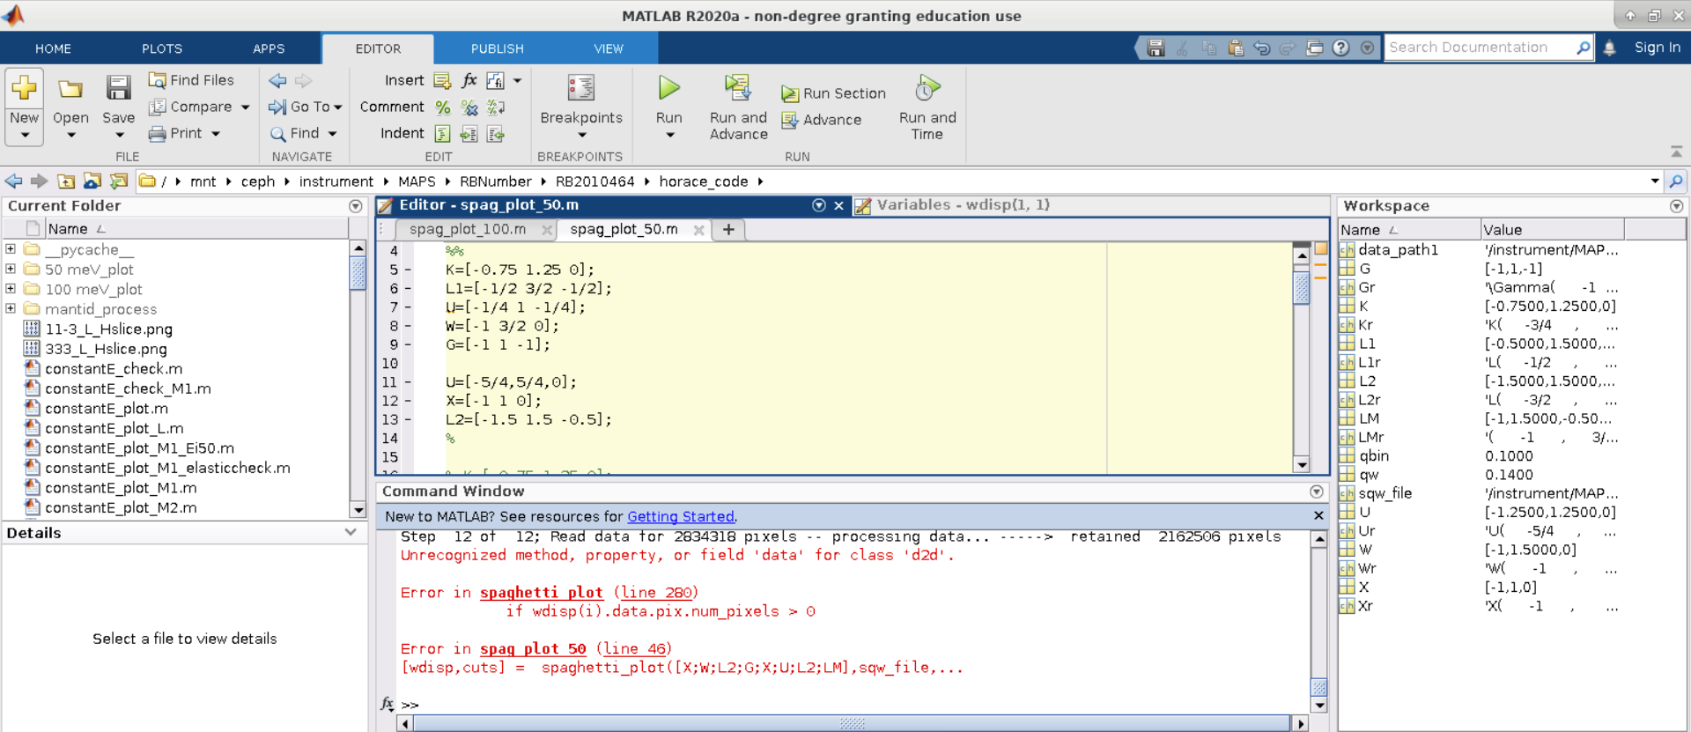This screenshot has height=732, width=1691.
Task: Open notifications bell icon
Action: pos(1609,48)
